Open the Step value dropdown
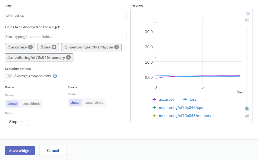 point(16,122)
